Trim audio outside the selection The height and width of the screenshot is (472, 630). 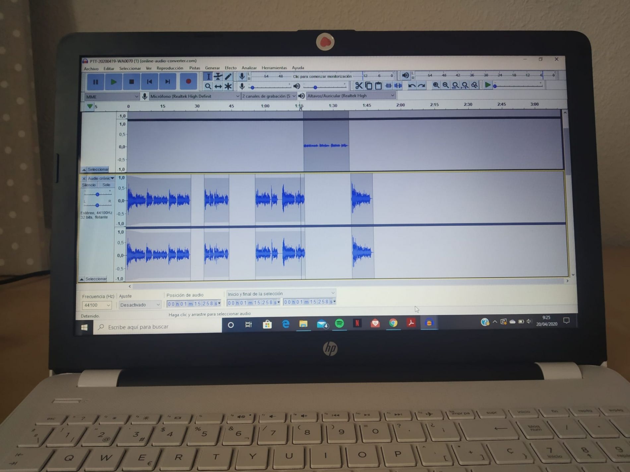click(x=388, y=86)
